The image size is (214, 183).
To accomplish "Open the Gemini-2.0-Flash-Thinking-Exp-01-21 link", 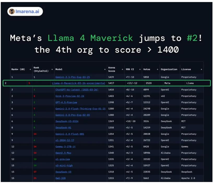I will [x=80, y=109].
